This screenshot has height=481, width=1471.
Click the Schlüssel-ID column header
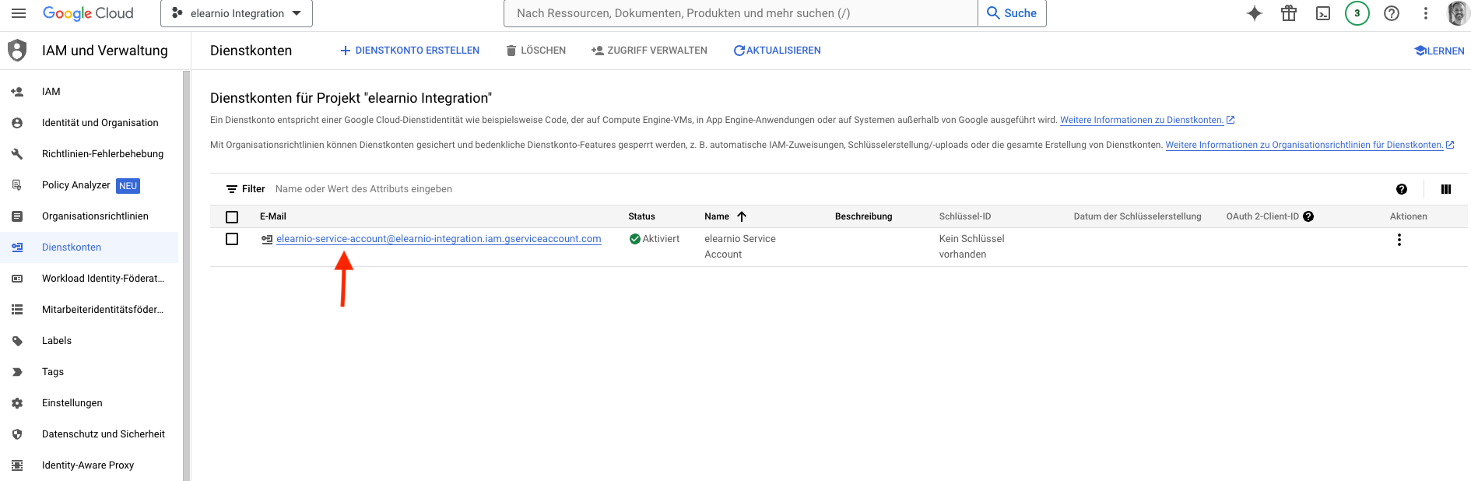coord(965,216)
